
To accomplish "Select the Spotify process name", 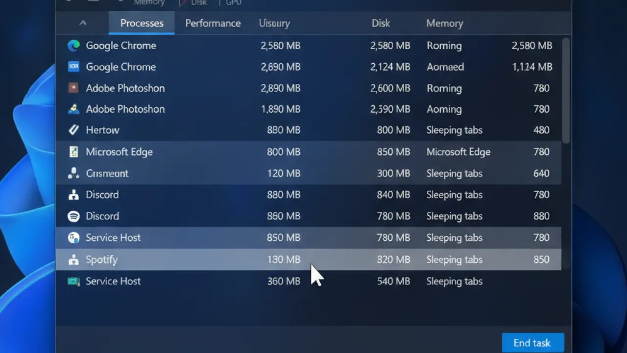I will click(x=101, y=260).
